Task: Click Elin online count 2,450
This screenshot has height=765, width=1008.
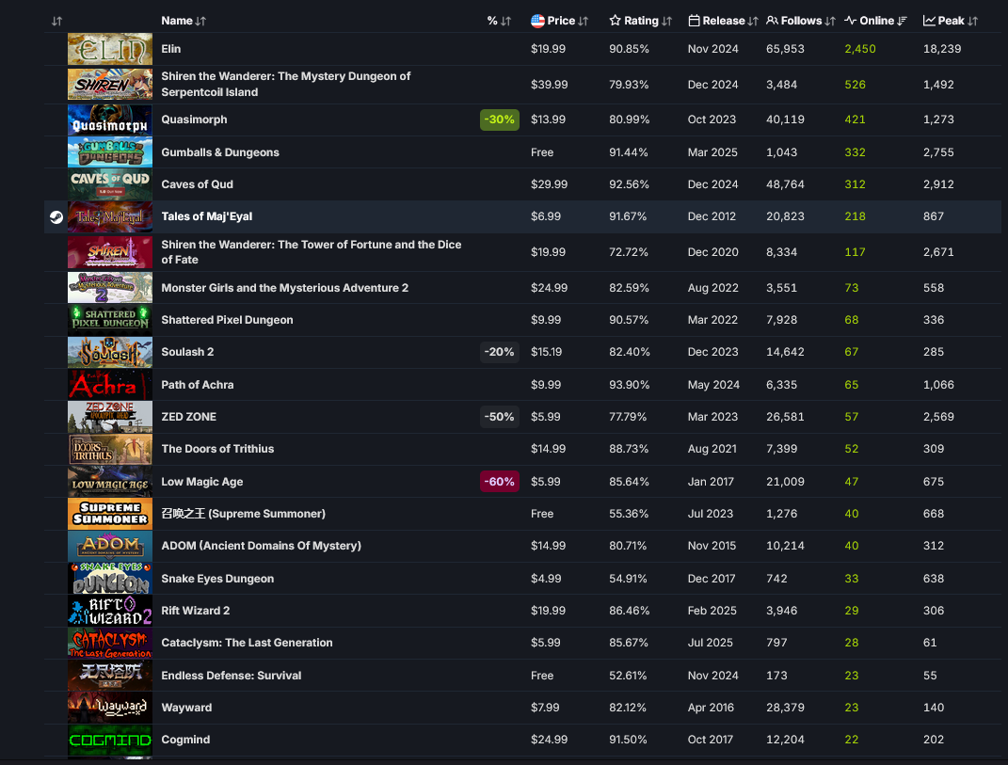Action: tap(859, 49)
